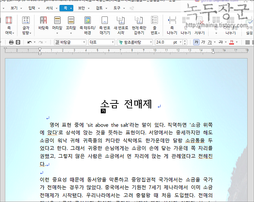Open underline style dropdown arrow
This screenshot has height=202, width=254.
point(215,42)
